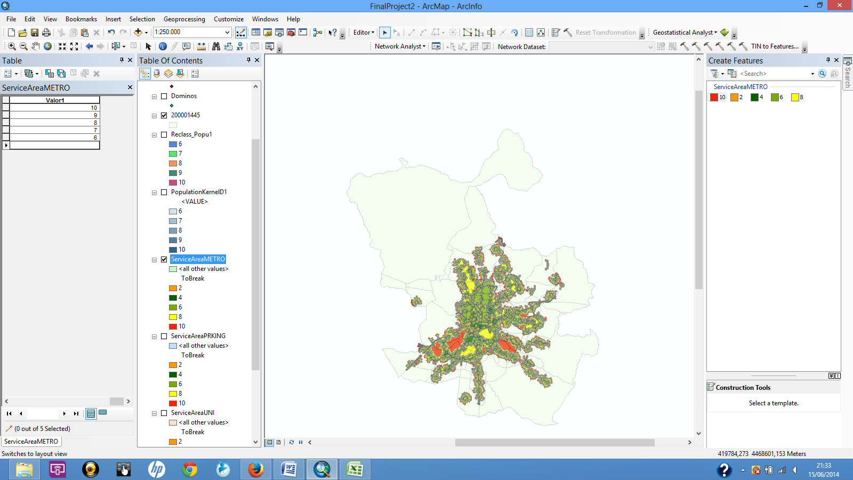
Task: Collapse the PopulationKernelD1 layer tree
Action: pos(155,193)
